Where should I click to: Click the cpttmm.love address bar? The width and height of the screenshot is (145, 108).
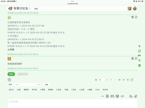(x=72, y=4)
